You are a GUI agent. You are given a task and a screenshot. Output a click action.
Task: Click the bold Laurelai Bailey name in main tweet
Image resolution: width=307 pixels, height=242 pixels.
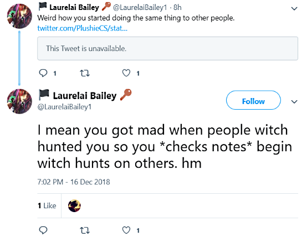pos(85,96)
